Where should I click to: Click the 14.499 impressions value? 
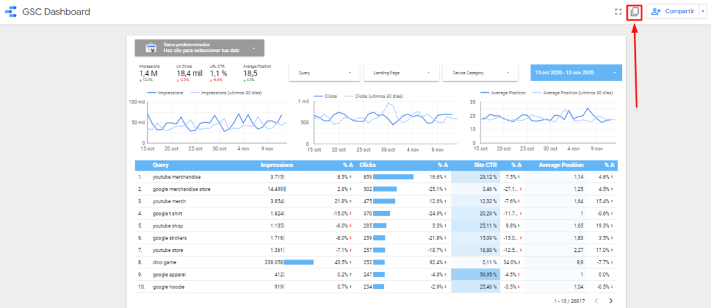coord(275,189)
